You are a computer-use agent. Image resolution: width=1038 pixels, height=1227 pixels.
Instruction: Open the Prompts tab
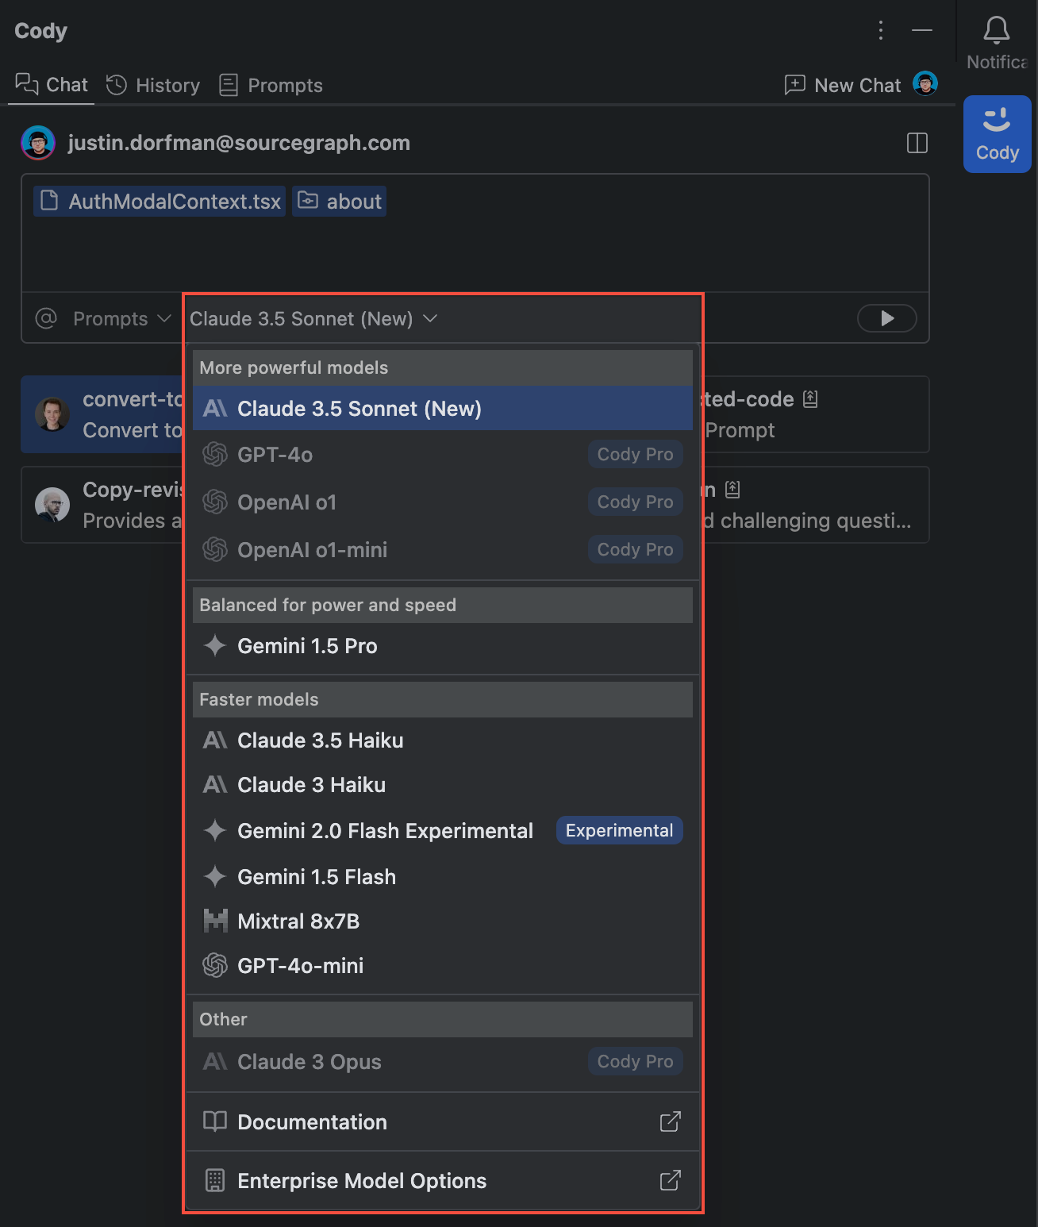tap(271, 85)
